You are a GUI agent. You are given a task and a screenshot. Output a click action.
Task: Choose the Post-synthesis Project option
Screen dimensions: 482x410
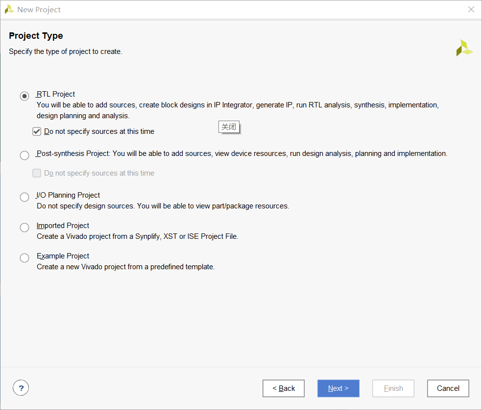click(24, 155)
